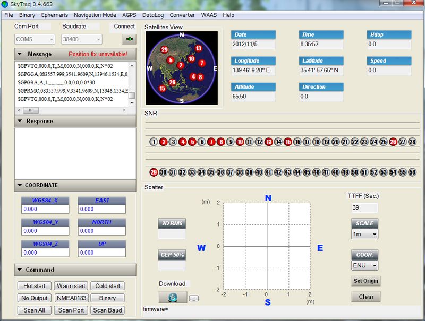
Task: Open the ENU coordinate dropdown
Action: tap(364, 265)
